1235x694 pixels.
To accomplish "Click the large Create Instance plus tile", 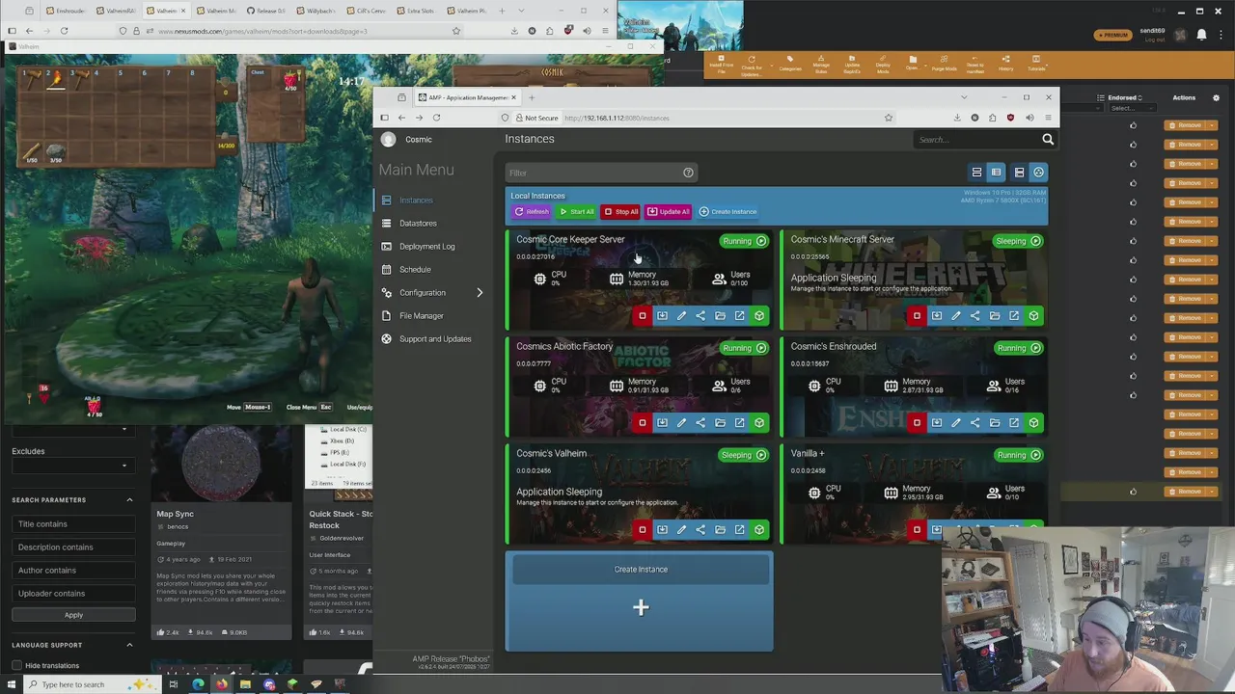I will pos(640,601).
